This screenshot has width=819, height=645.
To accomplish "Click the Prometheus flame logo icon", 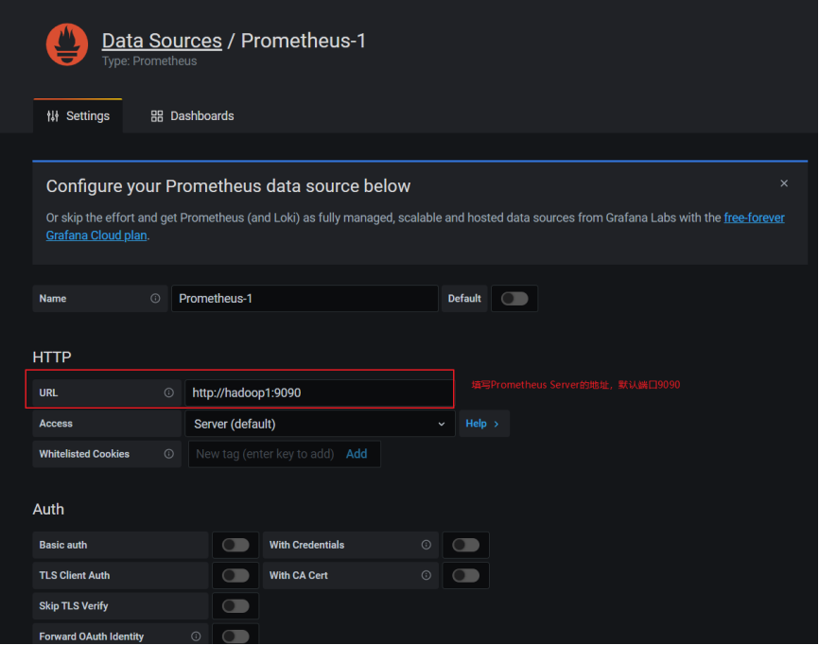I will click(67, 44).
